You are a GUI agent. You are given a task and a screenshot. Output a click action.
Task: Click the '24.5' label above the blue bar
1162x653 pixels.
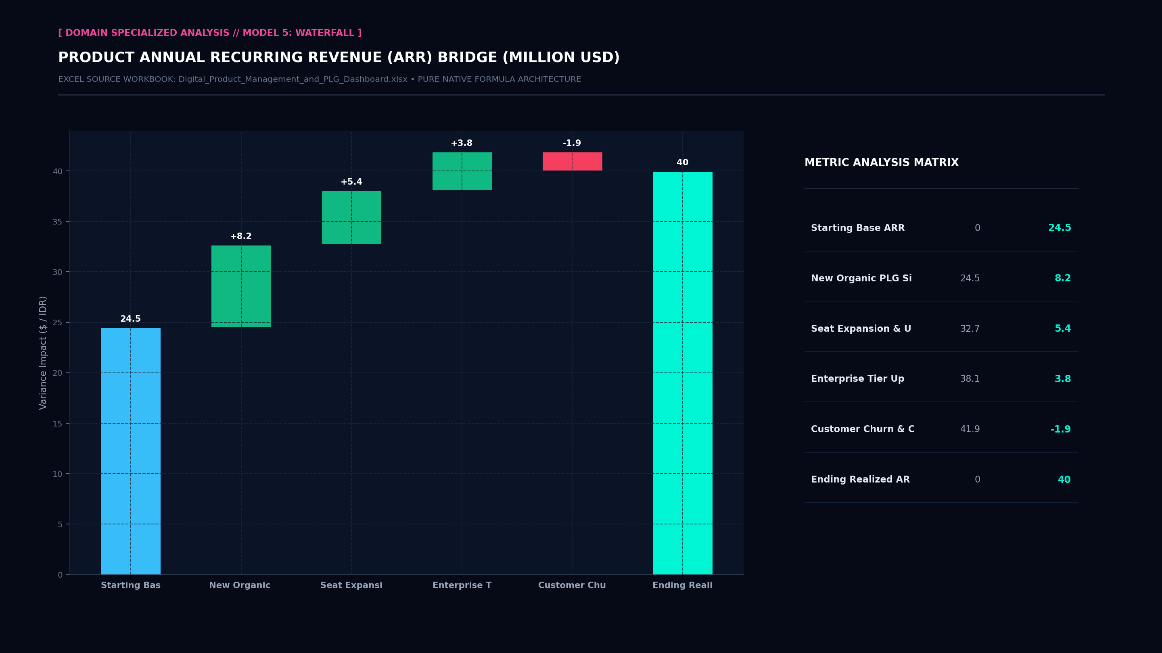130,318
